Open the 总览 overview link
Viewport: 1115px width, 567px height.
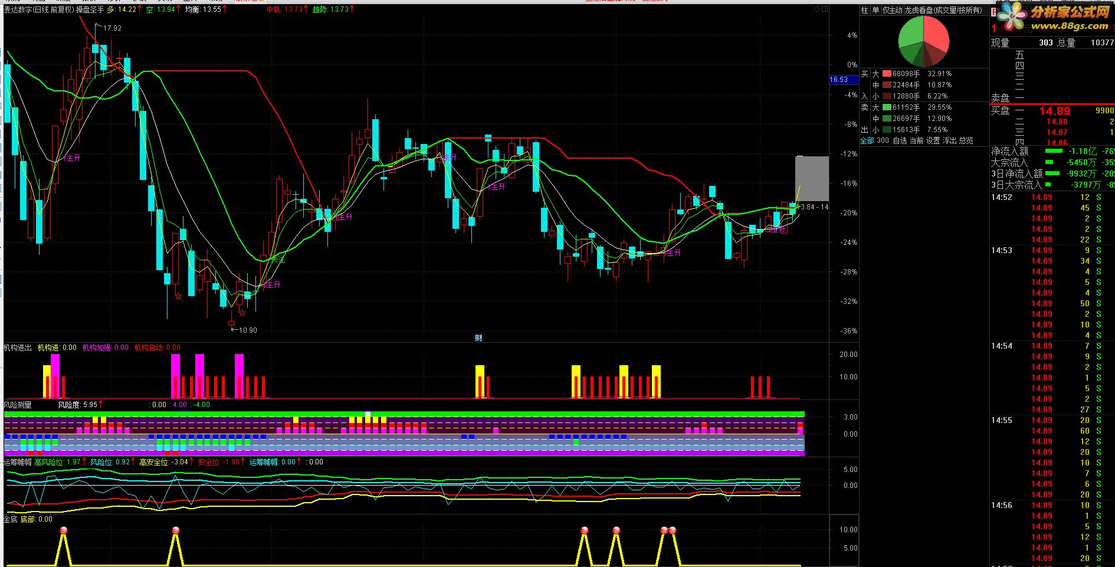(x=966, y=140)
